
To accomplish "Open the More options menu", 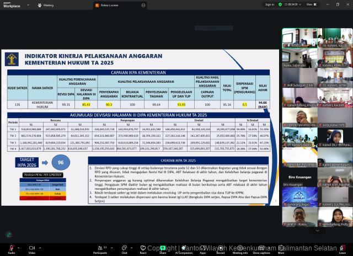I will tap(281, 248).
